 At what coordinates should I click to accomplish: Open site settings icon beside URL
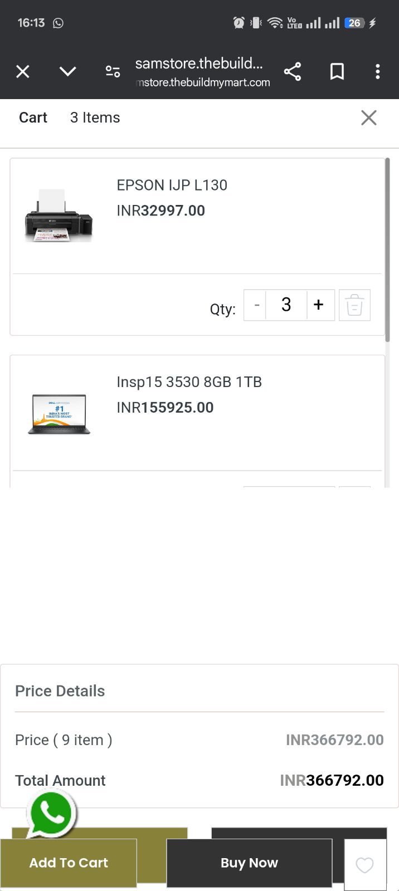[113, 71]
